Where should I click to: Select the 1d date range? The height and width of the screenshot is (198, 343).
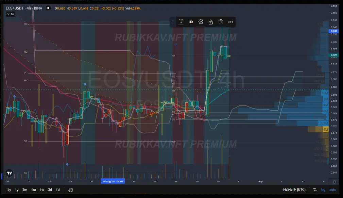[58, 190]
